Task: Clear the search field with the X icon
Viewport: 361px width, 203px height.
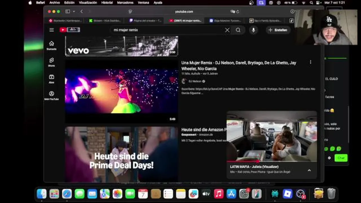Action: point(227,30)
